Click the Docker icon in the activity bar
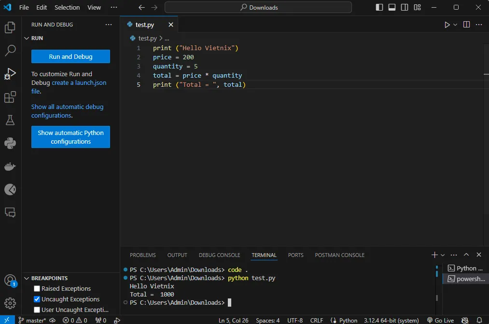This screenshot has height=324, width=489. tap(10, 166)
